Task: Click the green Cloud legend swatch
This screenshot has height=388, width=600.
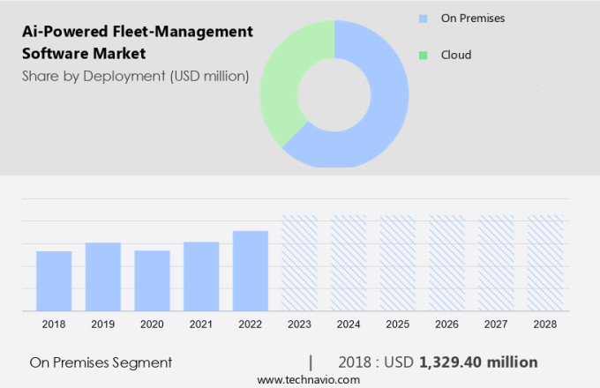Action: tap(423, 55)
